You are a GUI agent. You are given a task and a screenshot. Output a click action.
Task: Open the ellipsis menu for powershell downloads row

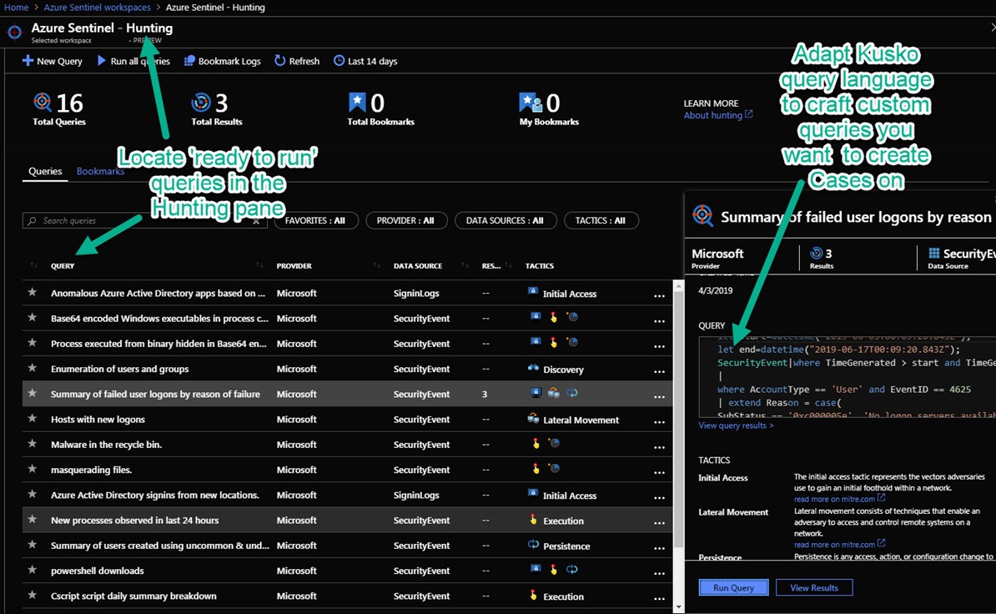[659, 571]
